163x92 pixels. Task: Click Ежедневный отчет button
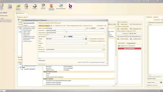click(136, 29)
